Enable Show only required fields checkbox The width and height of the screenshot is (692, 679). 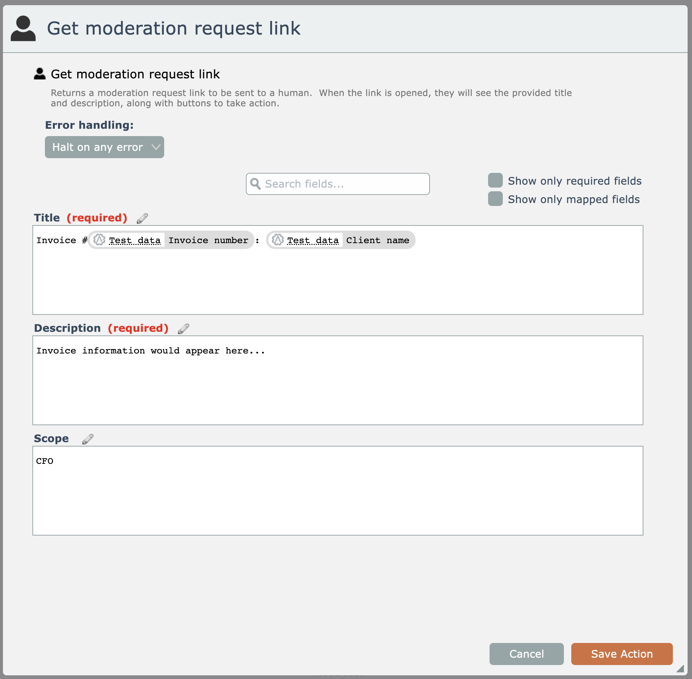point(495,181)
